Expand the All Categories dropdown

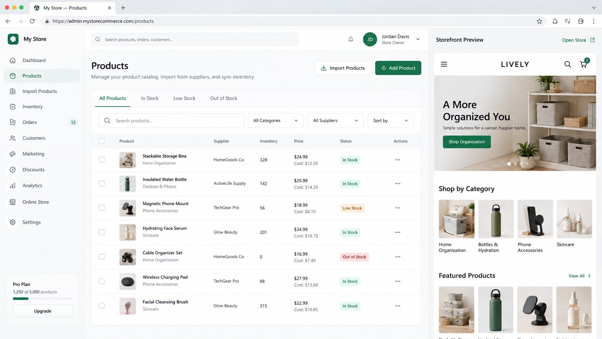pos(276,120)
